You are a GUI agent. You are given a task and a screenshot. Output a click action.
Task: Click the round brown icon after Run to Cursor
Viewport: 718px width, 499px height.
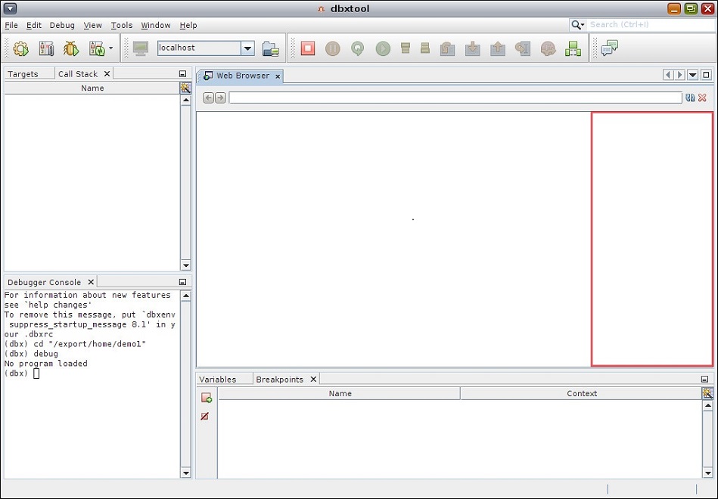point(548,48)
